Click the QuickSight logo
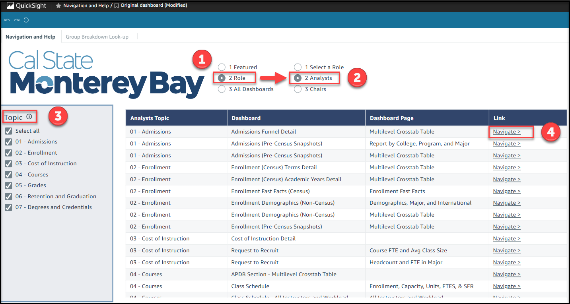This screenshot has width=570, height=304. click(26, 6)
